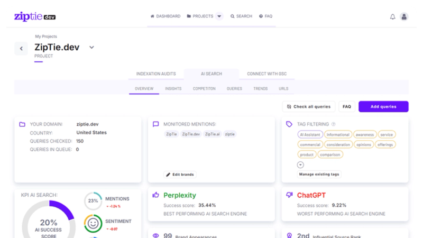423x238 pixels.
Task: Click the ZipTie.ai mention chip
Action: pos(213,134)
